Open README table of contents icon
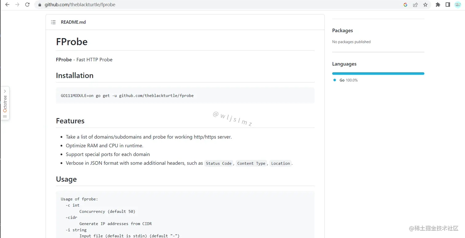 (53, 22)
